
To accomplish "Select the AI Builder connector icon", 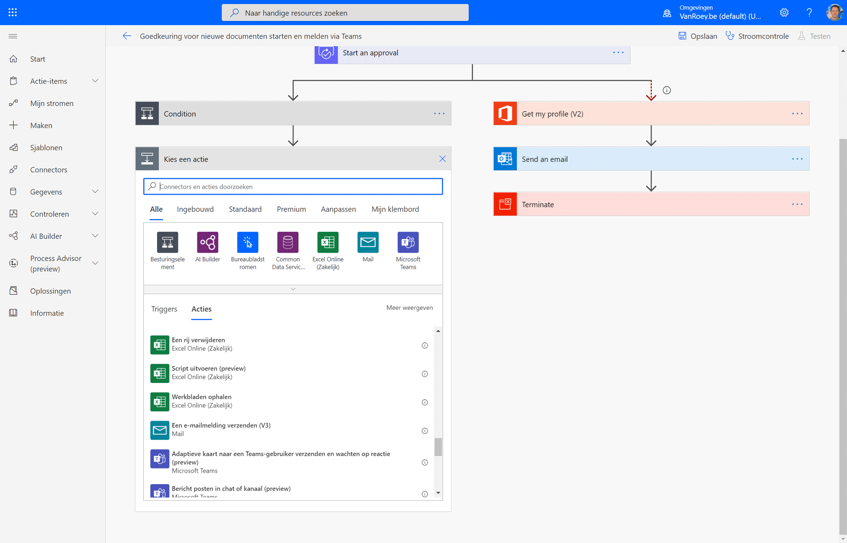I will (x=208, y=242).
